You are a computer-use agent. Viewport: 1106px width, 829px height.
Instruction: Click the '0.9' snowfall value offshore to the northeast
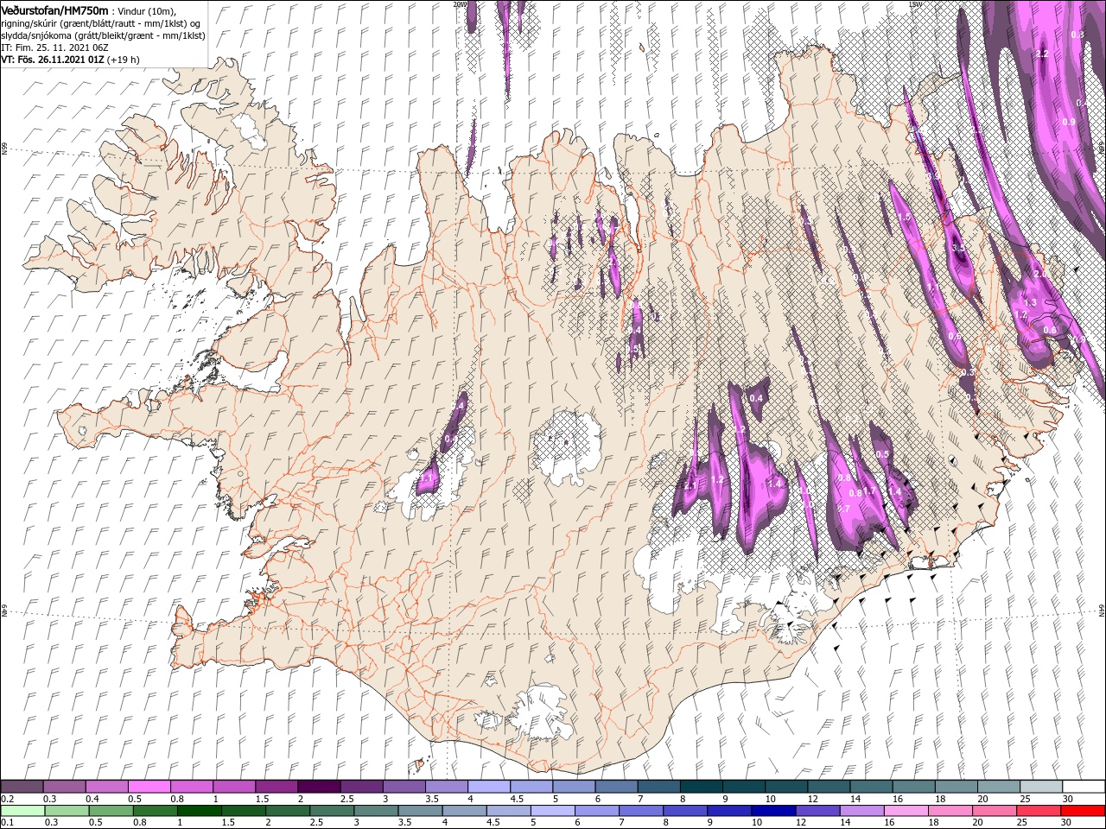[1069, 122]
